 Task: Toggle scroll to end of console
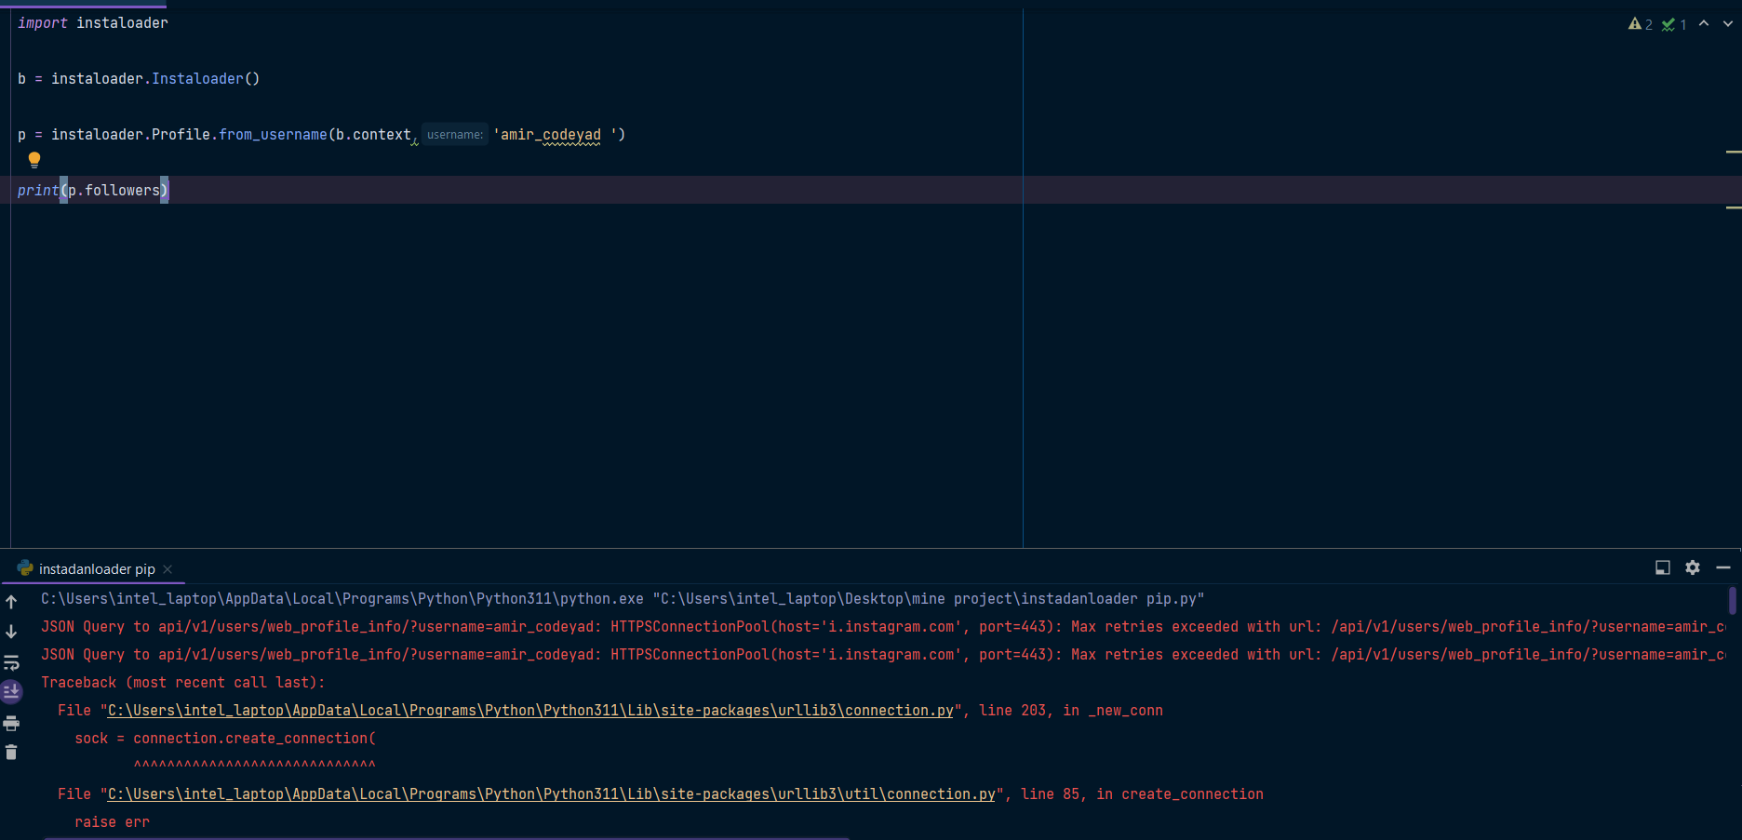point(12,692)
